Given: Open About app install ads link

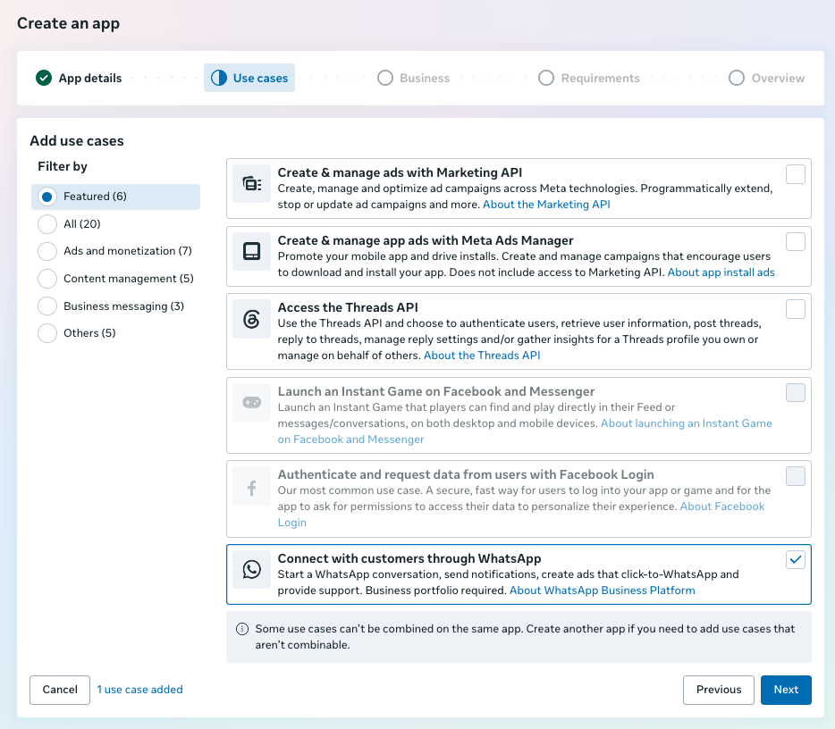Looking at the screenshot, I should click(721, 272).
